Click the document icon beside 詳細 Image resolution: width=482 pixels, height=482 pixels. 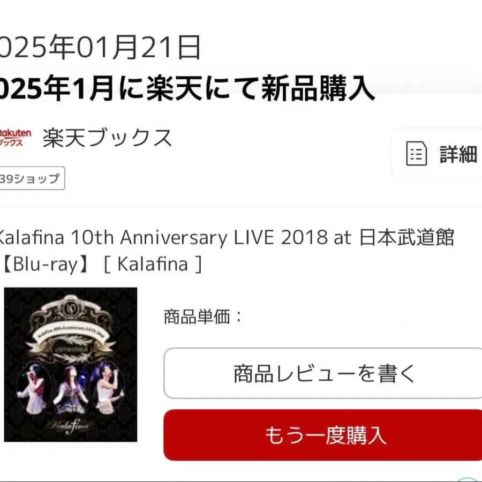pos(416,153)
